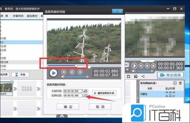
Task: Click the 名称 column header
Action: pyautogui.click(x=150, y=88)
